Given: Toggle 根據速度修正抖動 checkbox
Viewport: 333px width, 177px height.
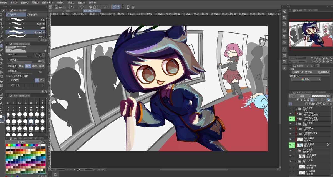Looking at the screenshot, I should pos(9,76).
